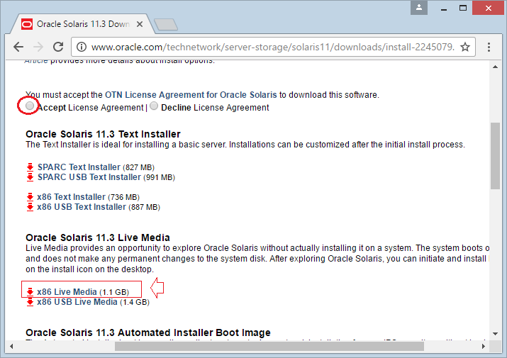Click download icon beside x86 Text Installer
This screenshot has width=507, height=358.
tap(30, 197)
